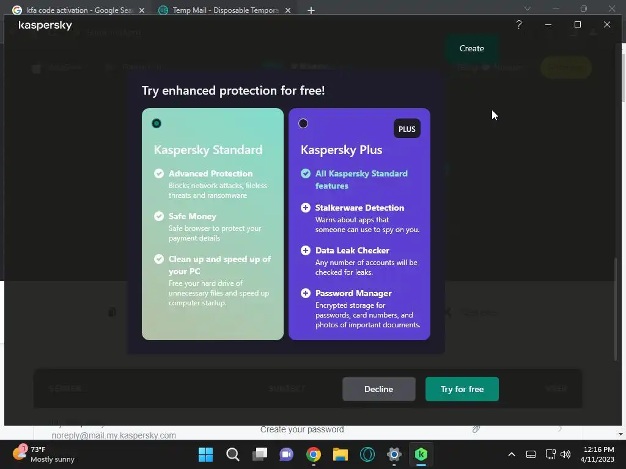
Task: Click the Data Leak Checker plus icon
Action: coord(306,250)
